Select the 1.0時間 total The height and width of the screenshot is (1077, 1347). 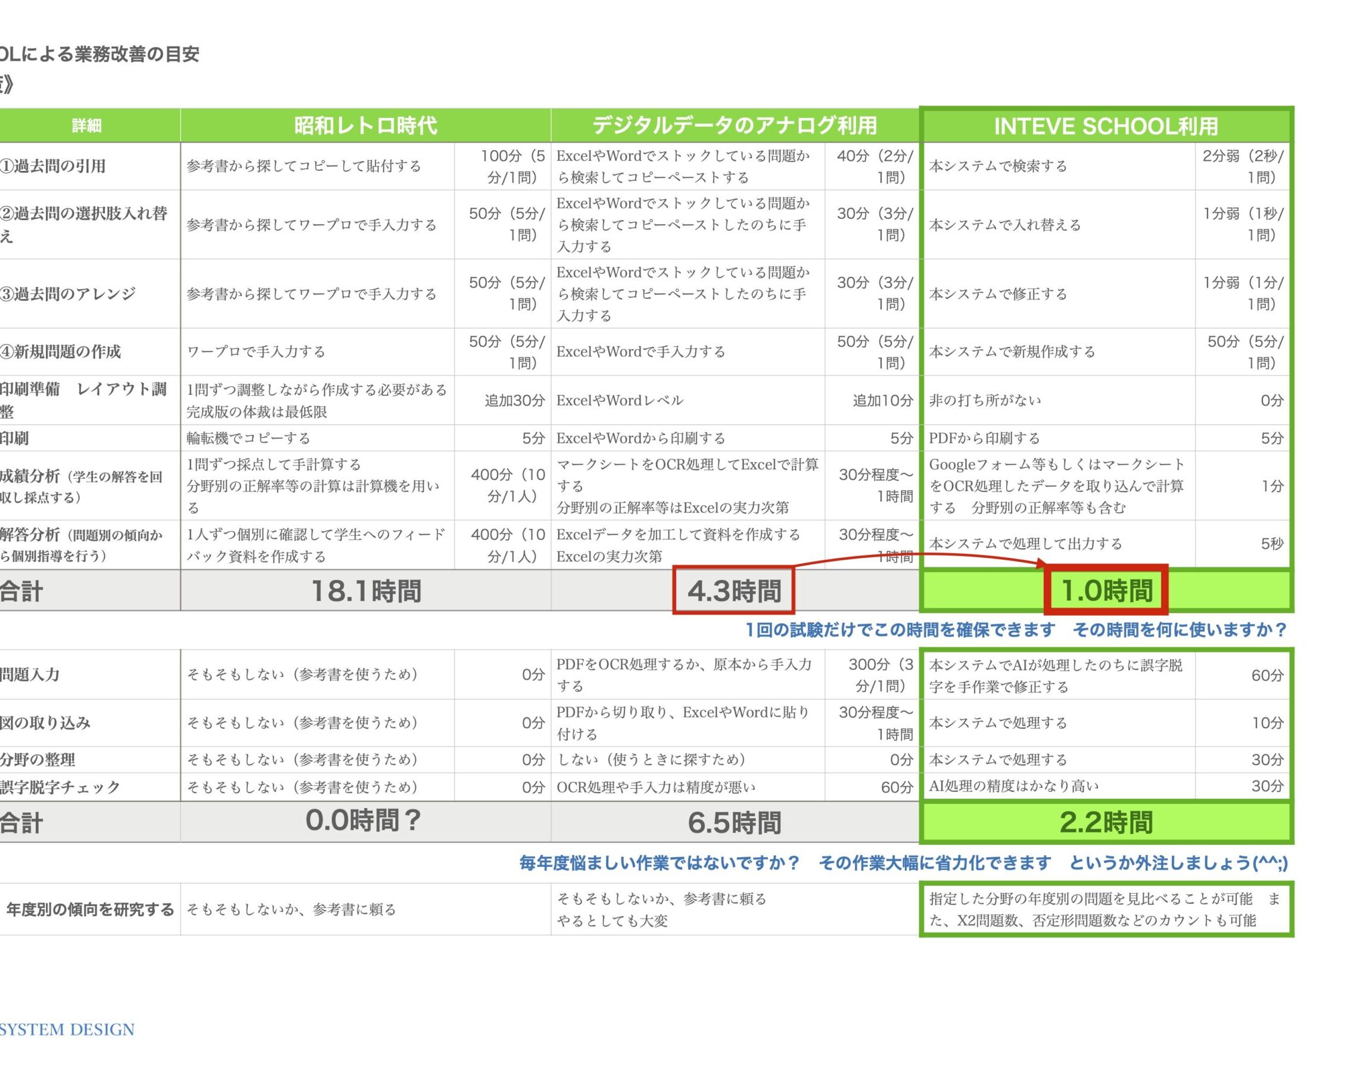point(1106,591)
